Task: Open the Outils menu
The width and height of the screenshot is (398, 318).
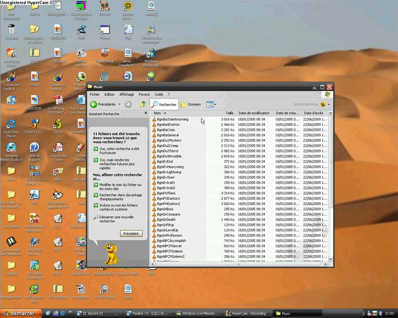Action: tap(159, 95)
